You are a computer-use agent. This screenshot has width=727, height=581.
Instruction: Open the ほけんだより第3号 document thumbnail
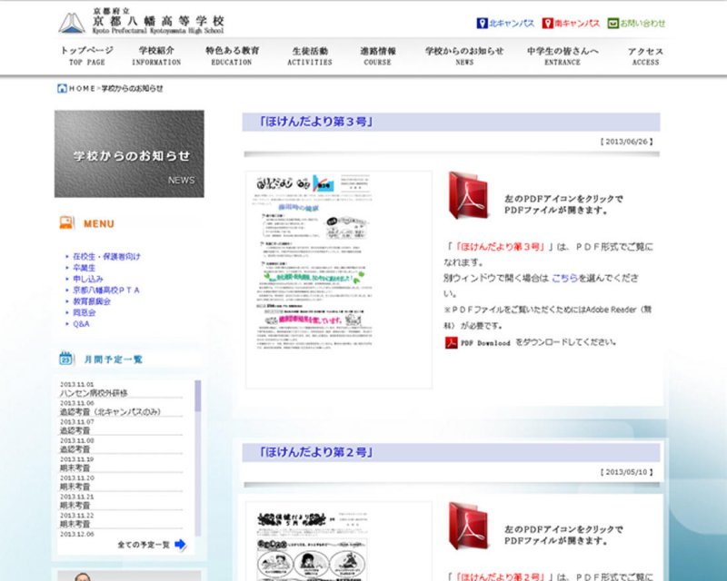click(338, 279)
